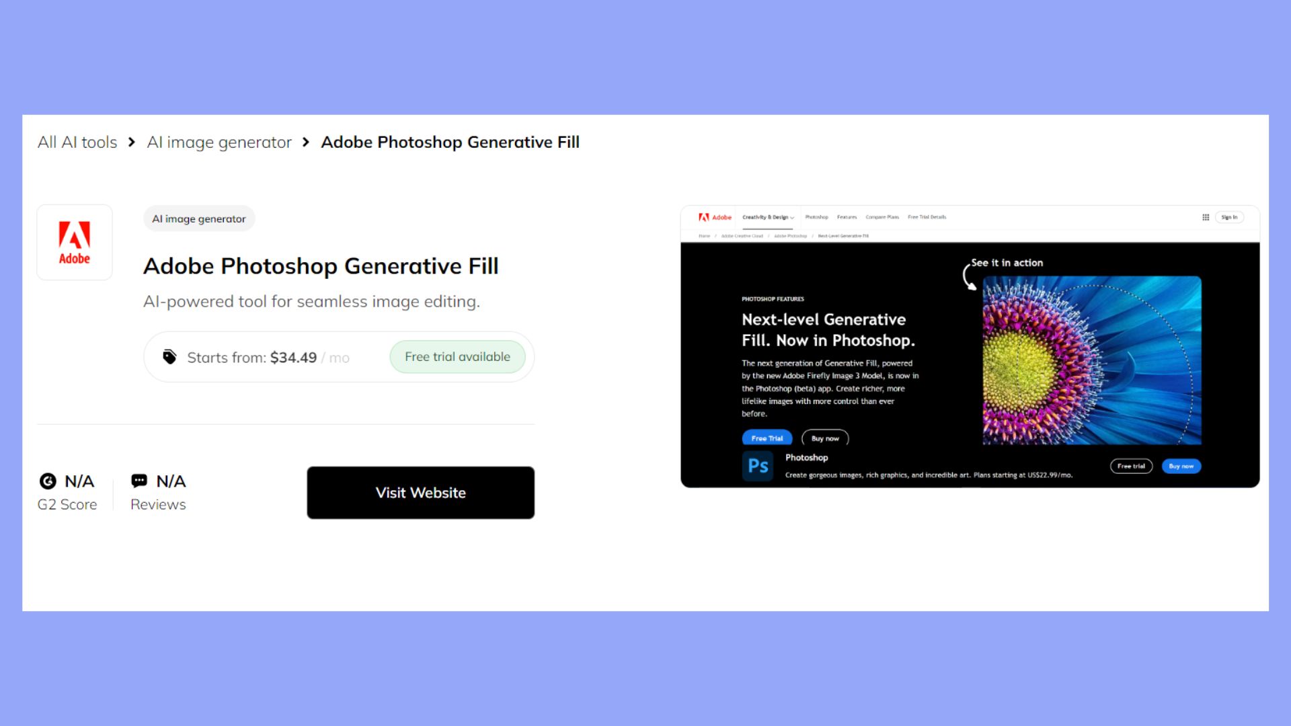Click Visit Website button
1291x726 pixels.
click(x=420, y=492)
